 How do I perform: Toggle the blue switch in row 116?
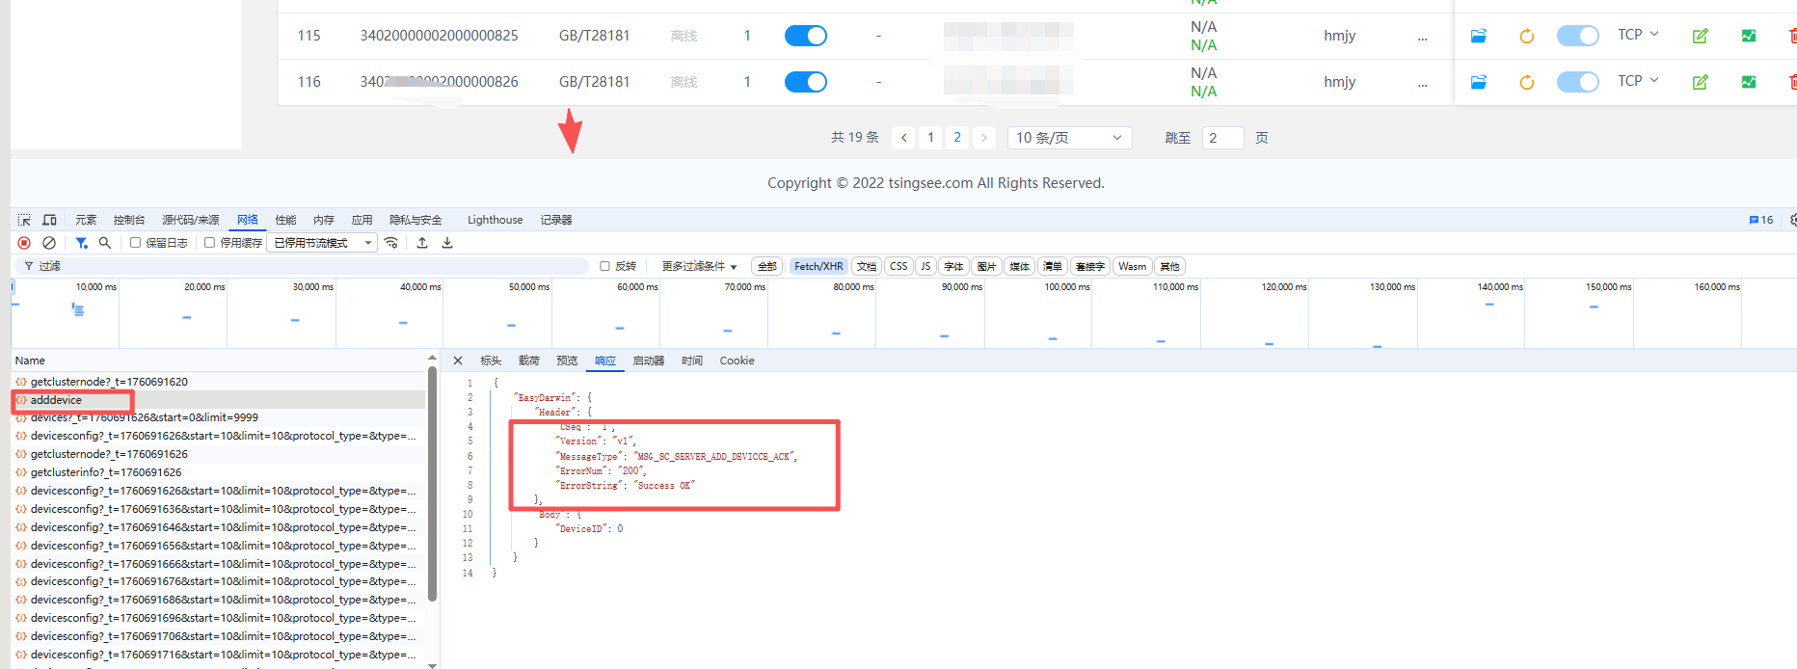pyautogui.click(x=806, y=82)
